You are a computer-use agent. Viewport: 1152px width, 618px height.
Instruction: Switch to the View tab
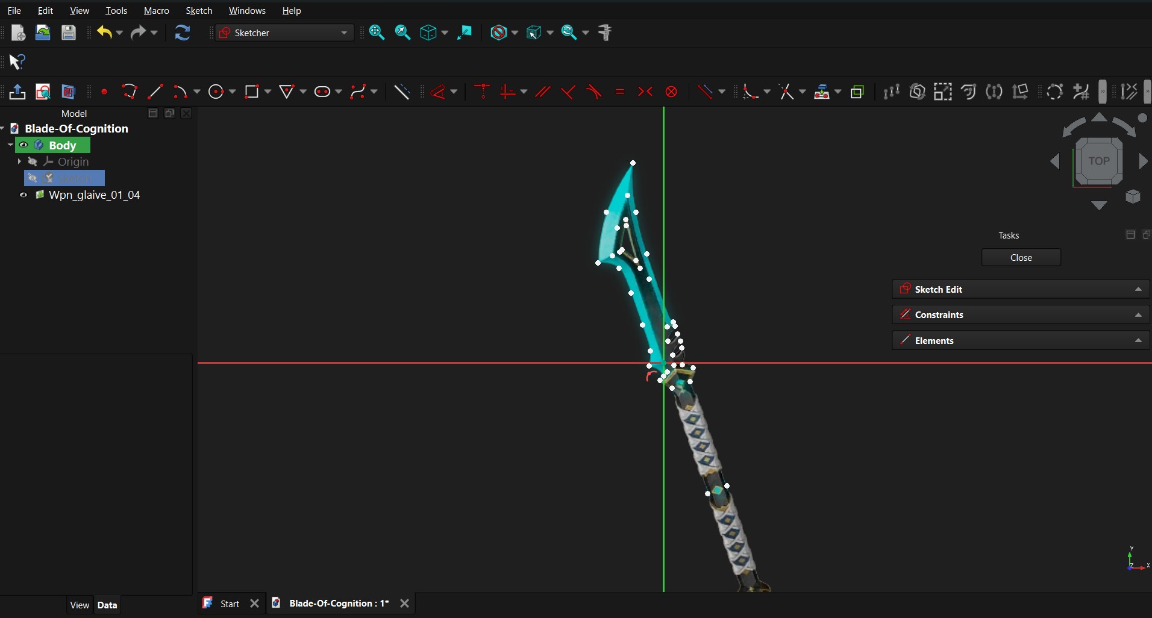pyautogui.click(x=80, y=605)
